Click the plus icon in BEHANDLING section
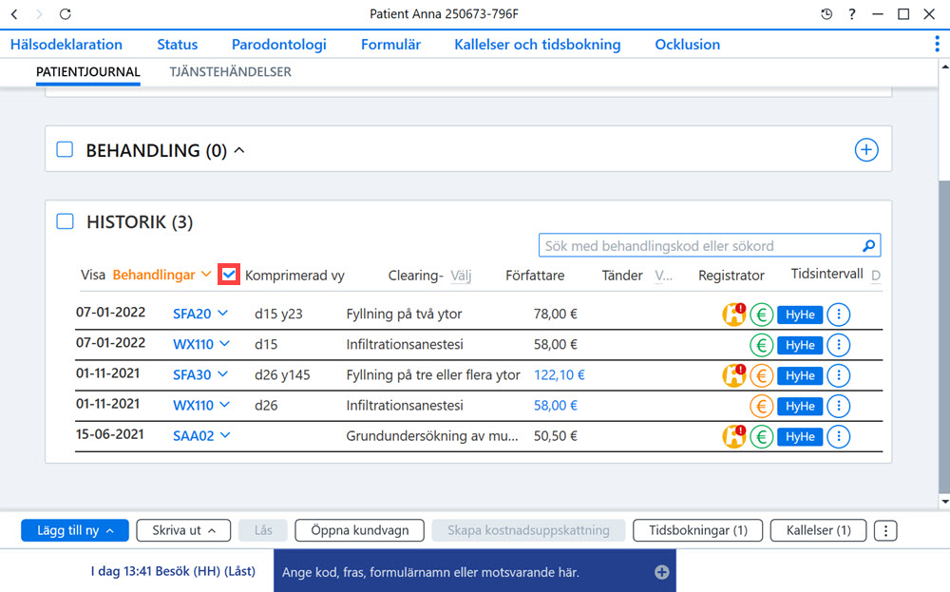This screenshot has height=592, width=950. pos(866,150)
